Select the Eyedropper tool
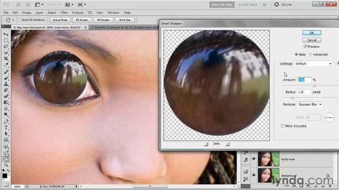The width and height of the screenshot is (339, 190). pyautogui.click(x=6, y=64)
